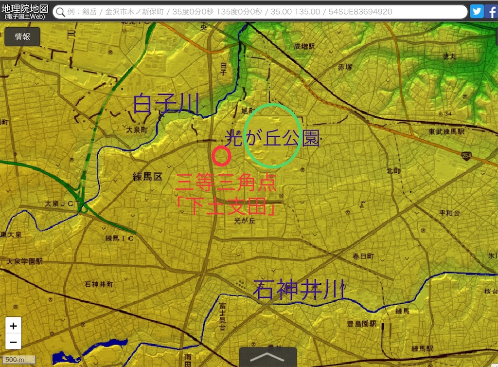Share the map on Facebook
The image size is (498, 367).
[x=492, y=12]
